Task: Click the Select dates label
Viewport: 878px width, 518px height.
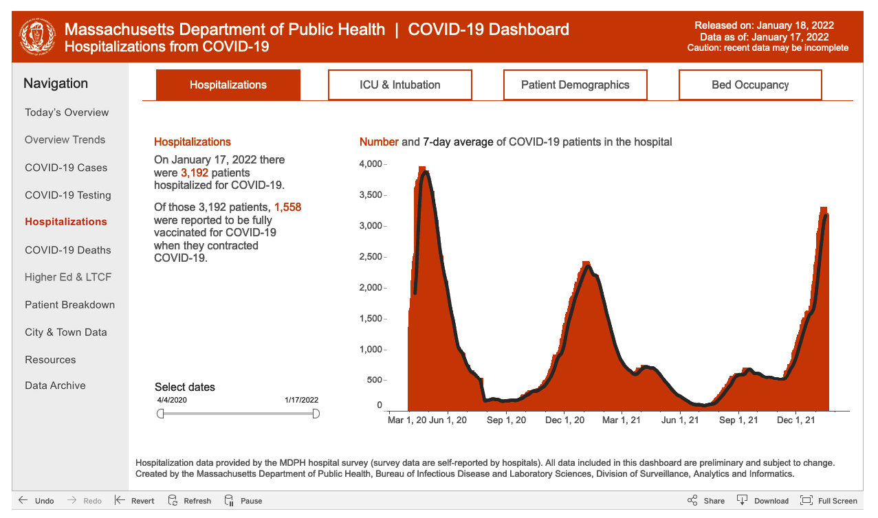Action: tap(185, 387)
